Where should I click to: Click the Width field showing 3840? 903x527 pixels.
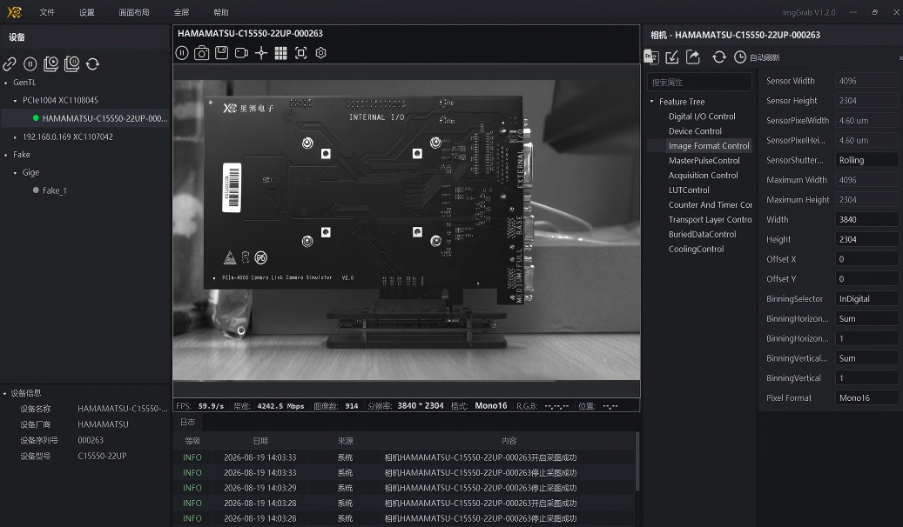click(866, 219)
